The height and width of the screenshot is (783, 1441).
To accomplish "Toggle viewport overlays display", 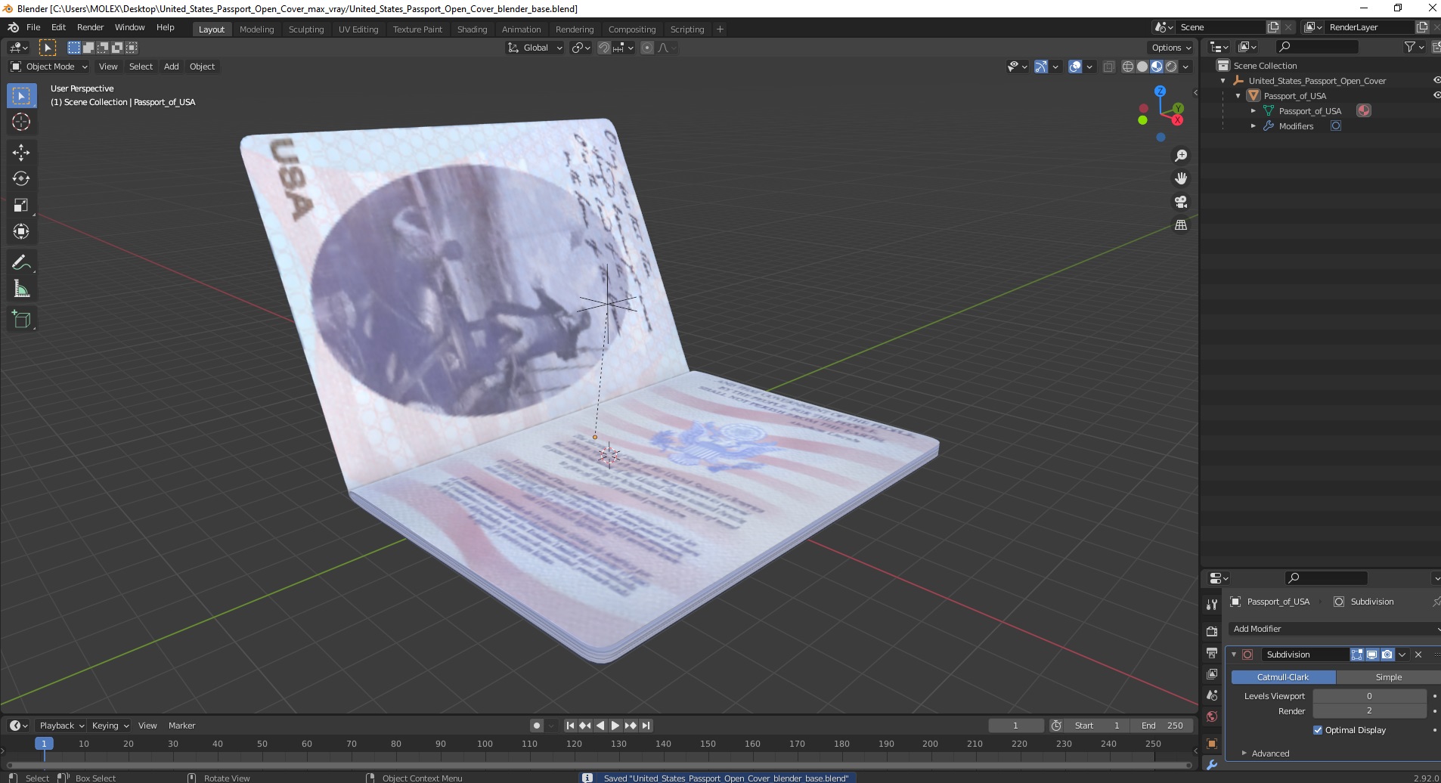I will click(x=1075, y=67).
